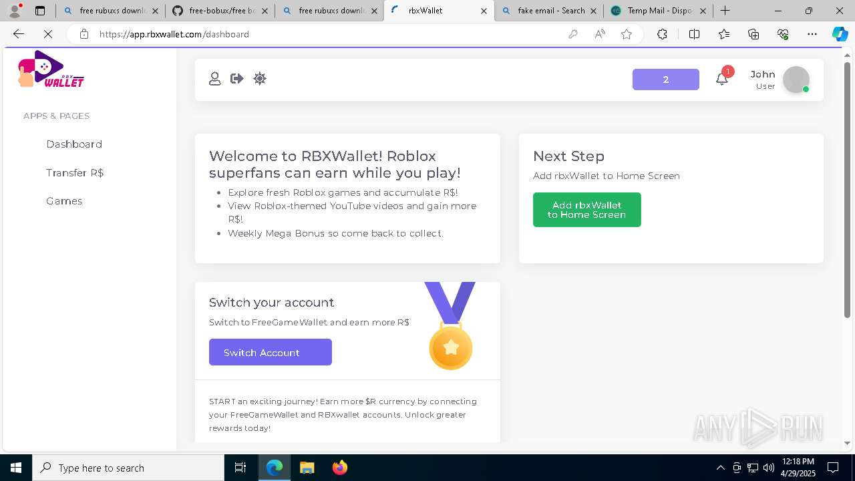Click Add rbxWallet to Home Screen button
855x481 pixels.
(x=587, y=210)
